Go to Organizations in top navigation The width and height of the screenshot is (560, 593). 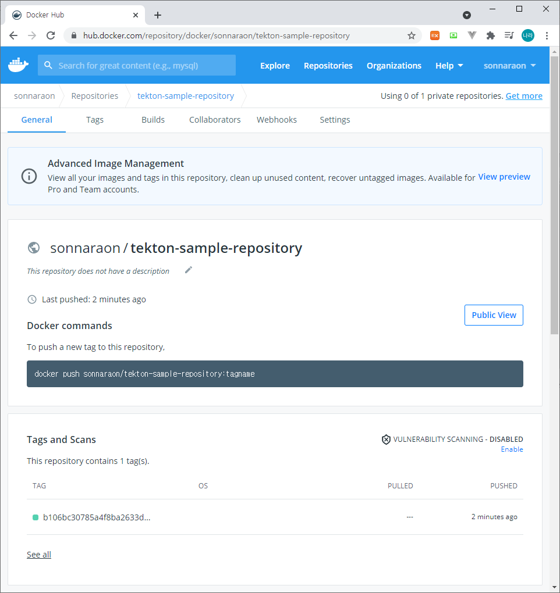pos(394,66)
